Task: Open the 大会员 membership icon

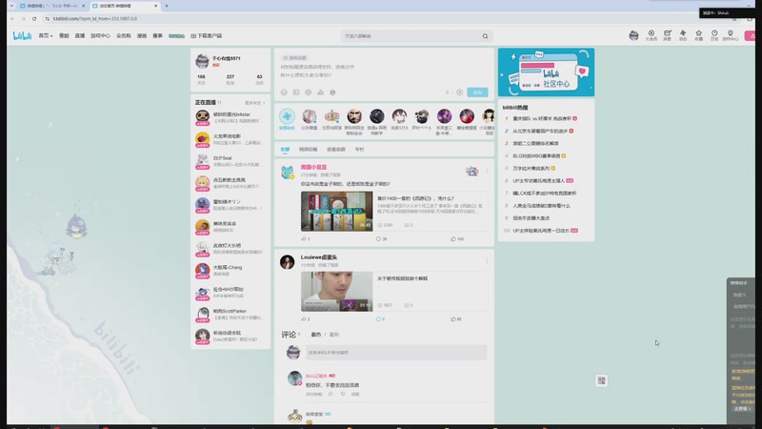Action: tap(652, 35)
